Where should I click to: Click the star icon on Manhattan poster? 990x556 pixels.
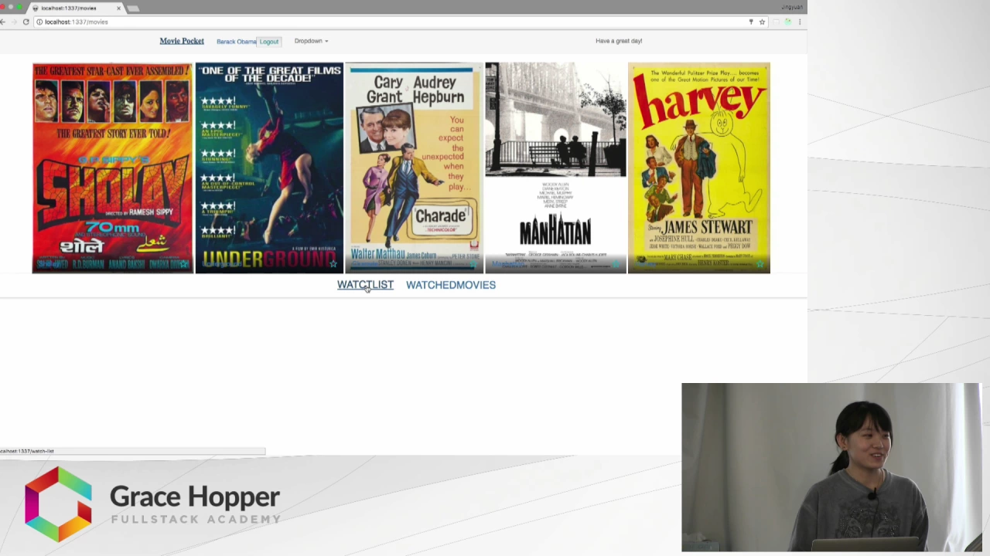click(x=616, y=264)
